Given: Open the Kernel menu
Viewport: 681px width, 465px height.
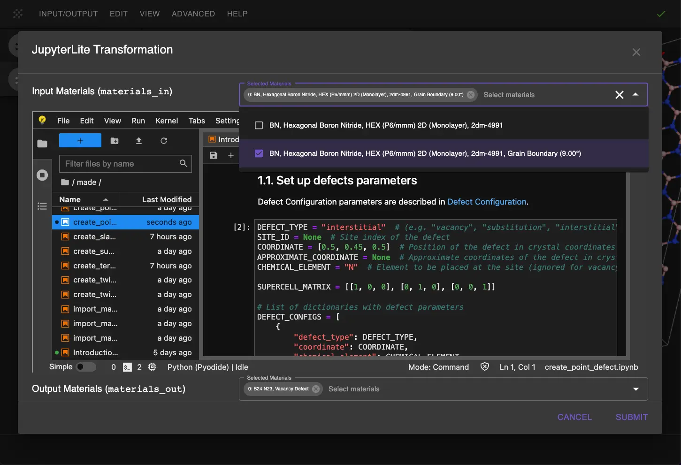Looking at the screenshot, I should (x=167, y=121).
